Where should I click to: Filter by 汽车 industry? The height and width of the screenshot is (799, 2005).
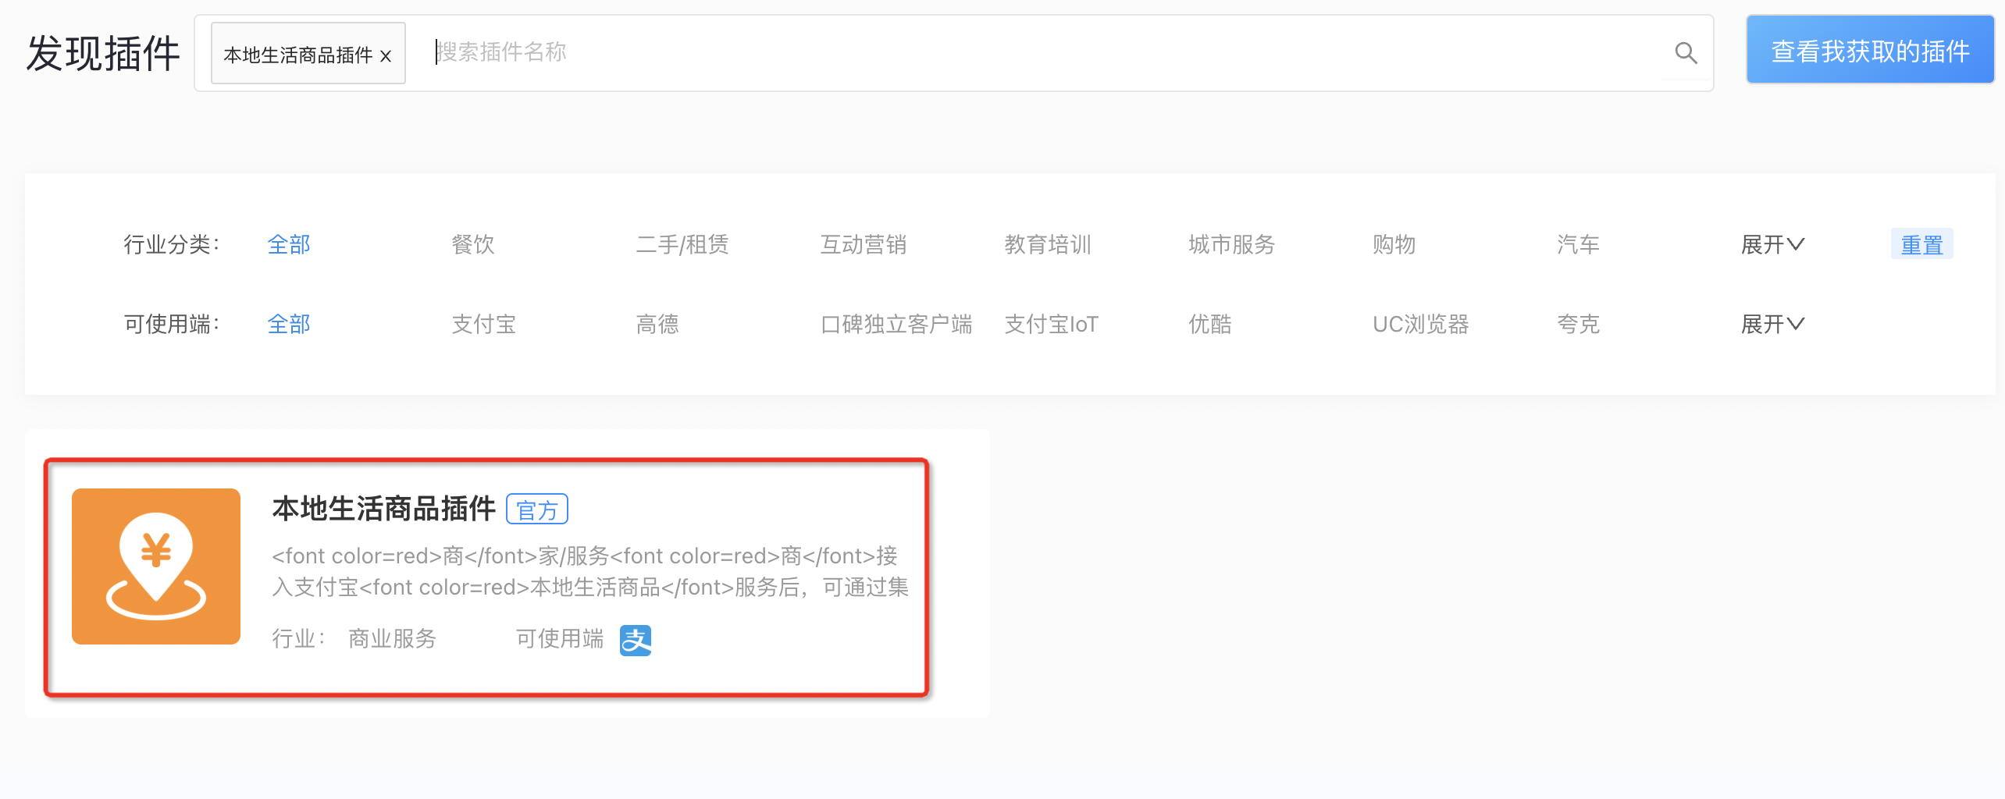pos(1579,244)
